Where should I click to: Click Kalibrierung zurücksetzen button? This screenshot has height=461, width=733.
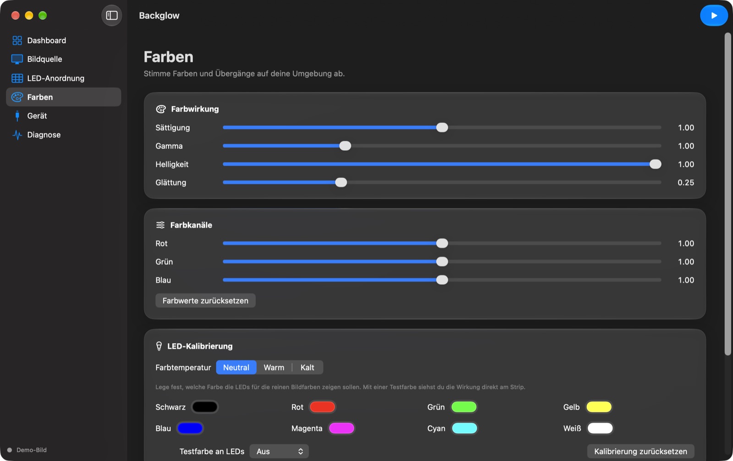click(640, 451)
